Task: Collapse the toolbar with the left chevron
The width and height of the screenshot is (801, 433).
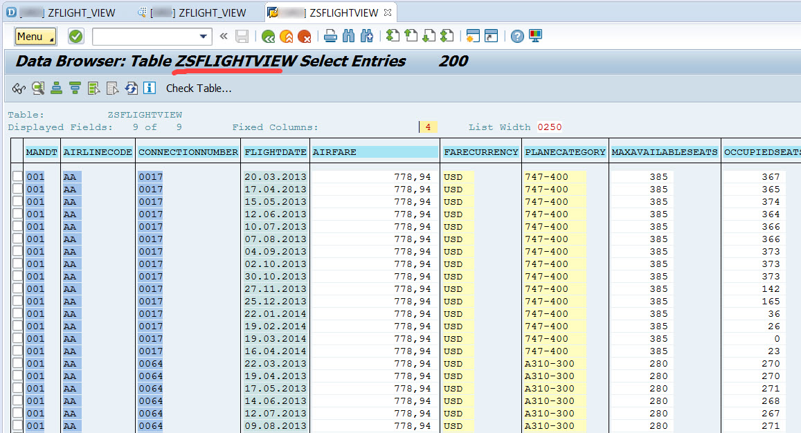Action: pyautogui.click(x=223, y=35)
